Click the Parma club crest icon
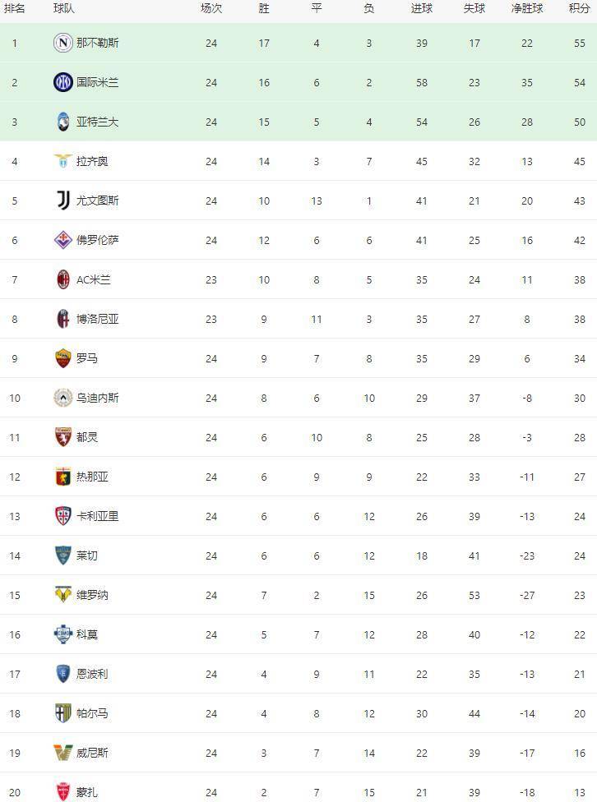597x802 pixels. pyautogui.click(x=63, y=713)
